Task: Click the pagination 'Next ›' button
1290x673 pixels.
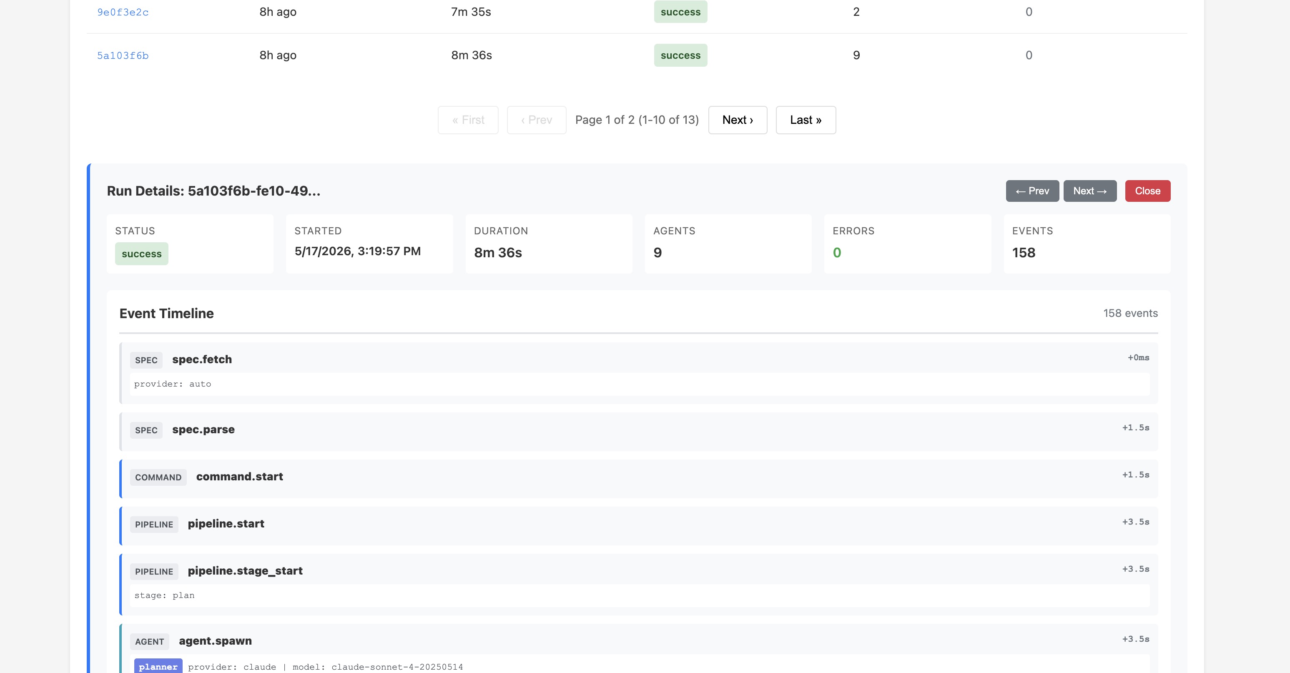Action: [x=738, y=120]
